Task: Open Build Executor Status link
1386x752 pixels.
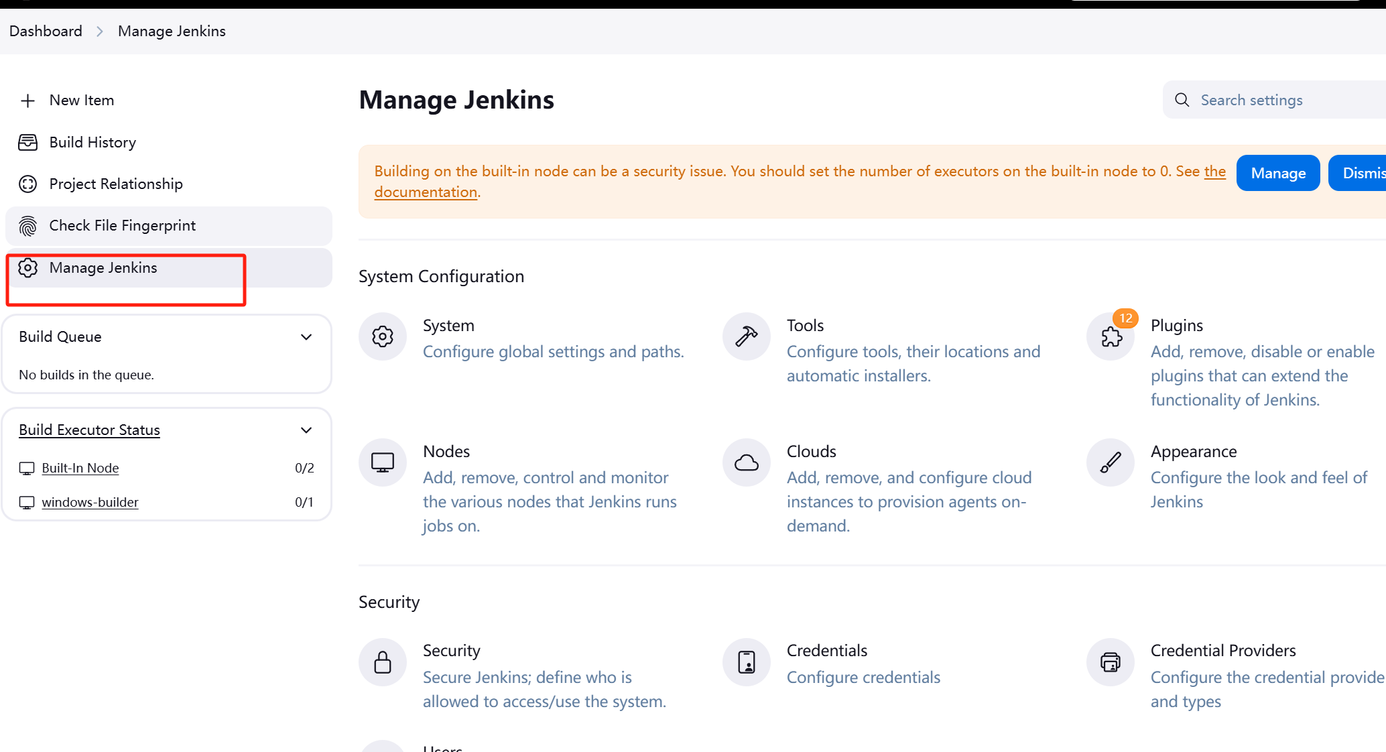Action: 89,430
